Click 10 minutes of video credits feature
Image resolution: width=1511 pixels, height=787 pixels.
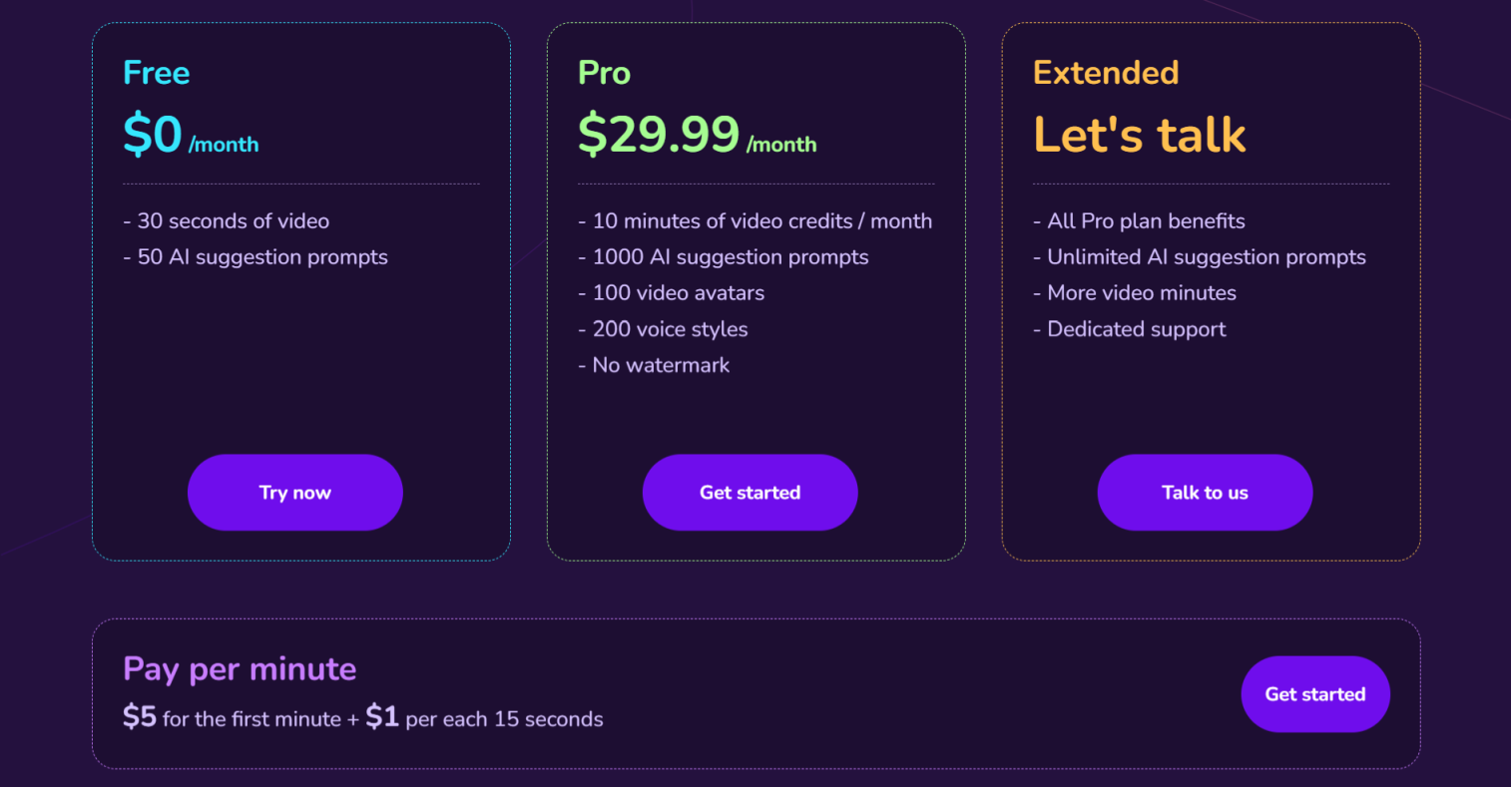click(x=755, y=221)
